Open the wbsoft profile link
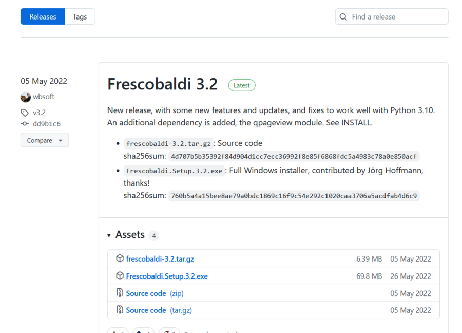The height and width of the screenshot is (333, 462). click(x=43, y=97)
